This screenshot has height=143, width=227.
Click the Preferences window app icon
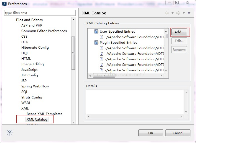[x=4, y=4]
